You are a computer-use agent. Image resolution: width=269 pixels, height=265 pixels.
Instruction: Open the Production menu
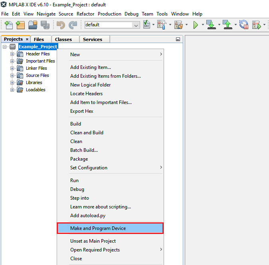pos(109,14)
